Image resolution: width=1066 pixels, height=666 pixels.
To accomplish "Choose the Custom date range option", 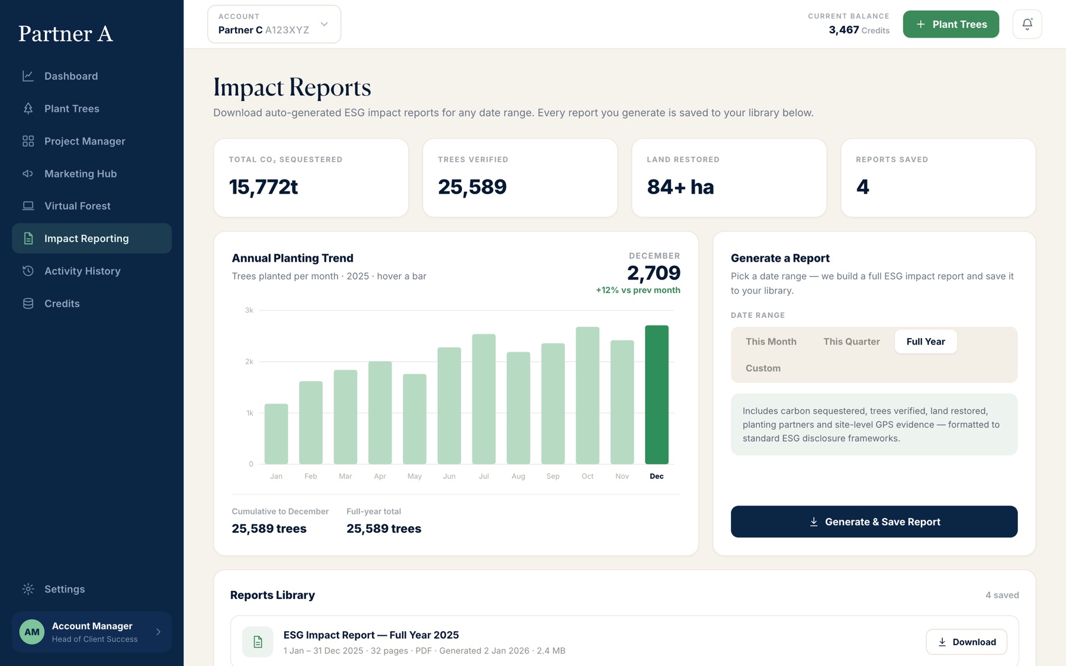I will [x=763, y=368].
